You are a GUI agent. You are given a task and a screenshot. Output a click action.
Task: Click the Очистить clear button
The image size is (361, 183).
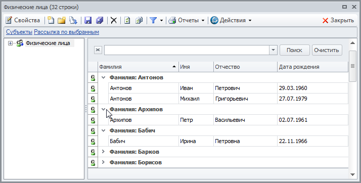click(x=327, y=50)
